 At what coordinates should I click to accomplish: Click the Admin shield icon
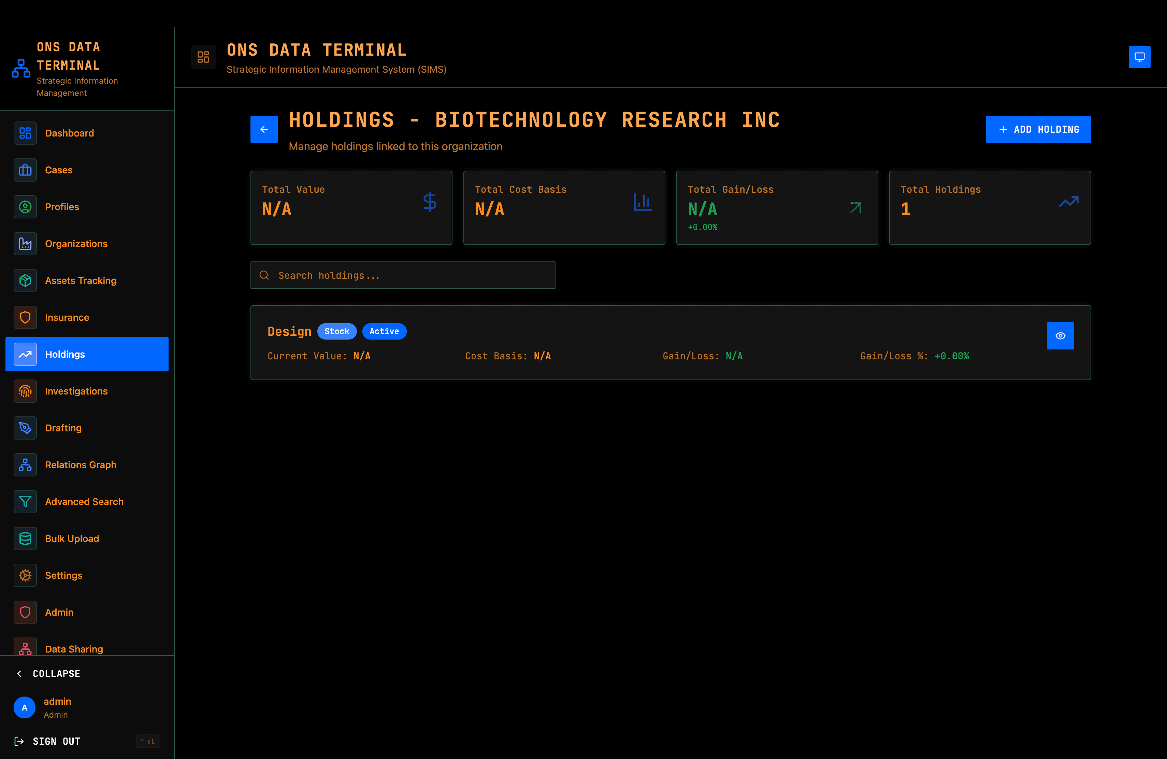coord(25,612)
